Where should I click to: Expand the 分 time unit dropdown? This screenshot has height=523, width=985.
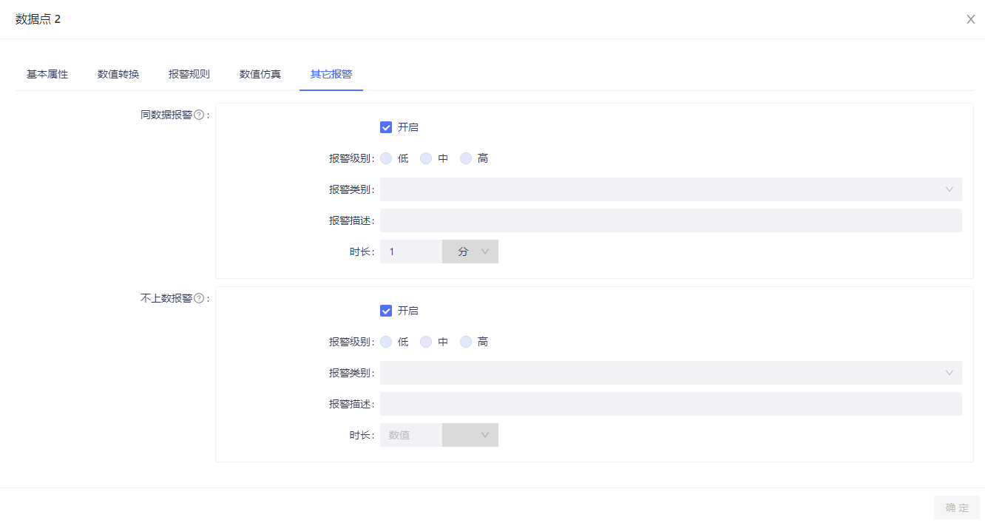(470, 252)
